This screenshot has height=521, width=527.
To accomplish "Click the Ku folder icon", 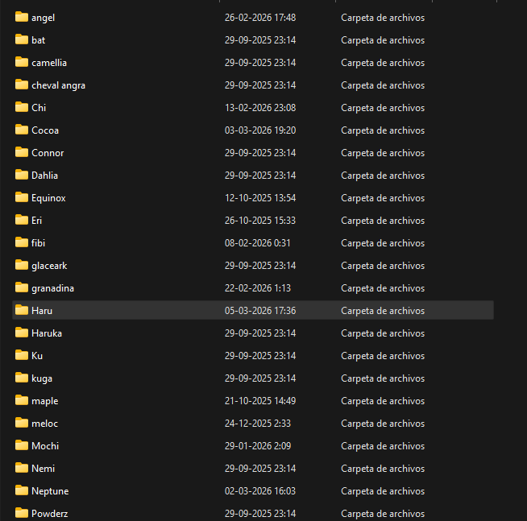I will point(22,355).
